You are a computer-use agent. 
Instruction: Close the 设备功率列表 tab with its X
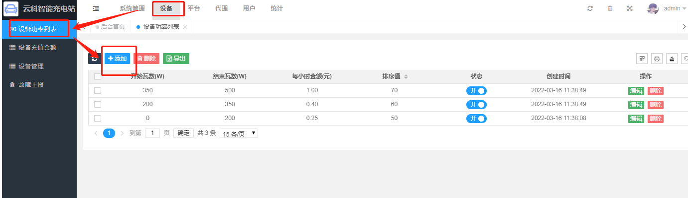[x=185, y=27]
